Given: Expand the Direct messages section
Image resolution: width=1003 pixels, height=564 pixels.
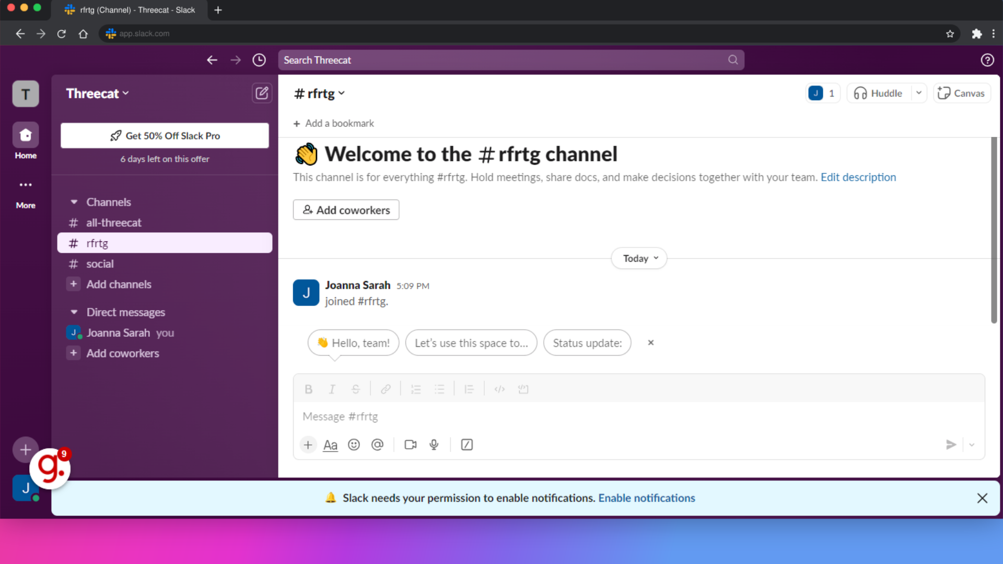Looking at the screenshot, I should 73,312.
